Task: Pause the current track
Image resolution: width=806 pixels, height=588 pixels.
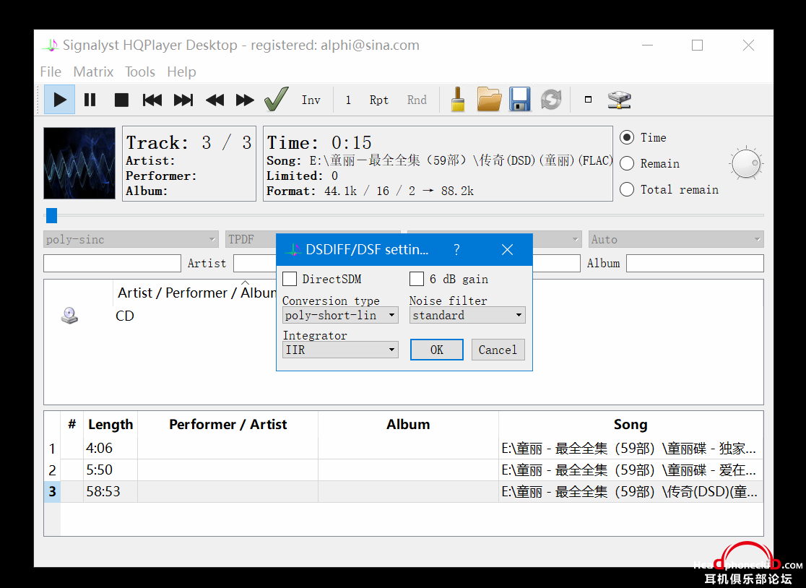Action: [x=90, y=100]
